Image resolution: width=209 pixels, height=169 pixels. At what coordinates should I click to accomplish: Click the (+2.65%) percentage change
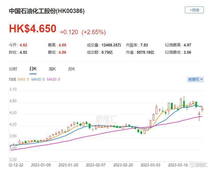[94, 32]
